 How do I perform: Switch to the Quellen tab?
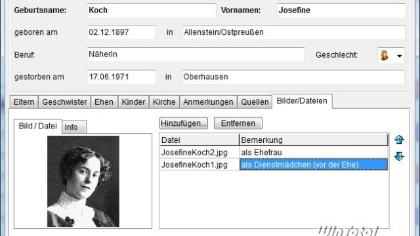click(x=255, y=102)
